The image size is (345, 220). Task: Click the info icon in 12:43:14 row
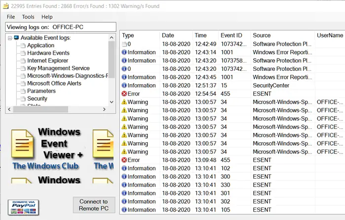[x=124, y=52]
